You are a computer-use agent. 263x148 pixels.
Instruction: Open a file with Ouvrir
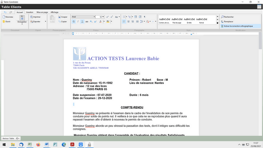pyautogui.click(x=7, y=22)
